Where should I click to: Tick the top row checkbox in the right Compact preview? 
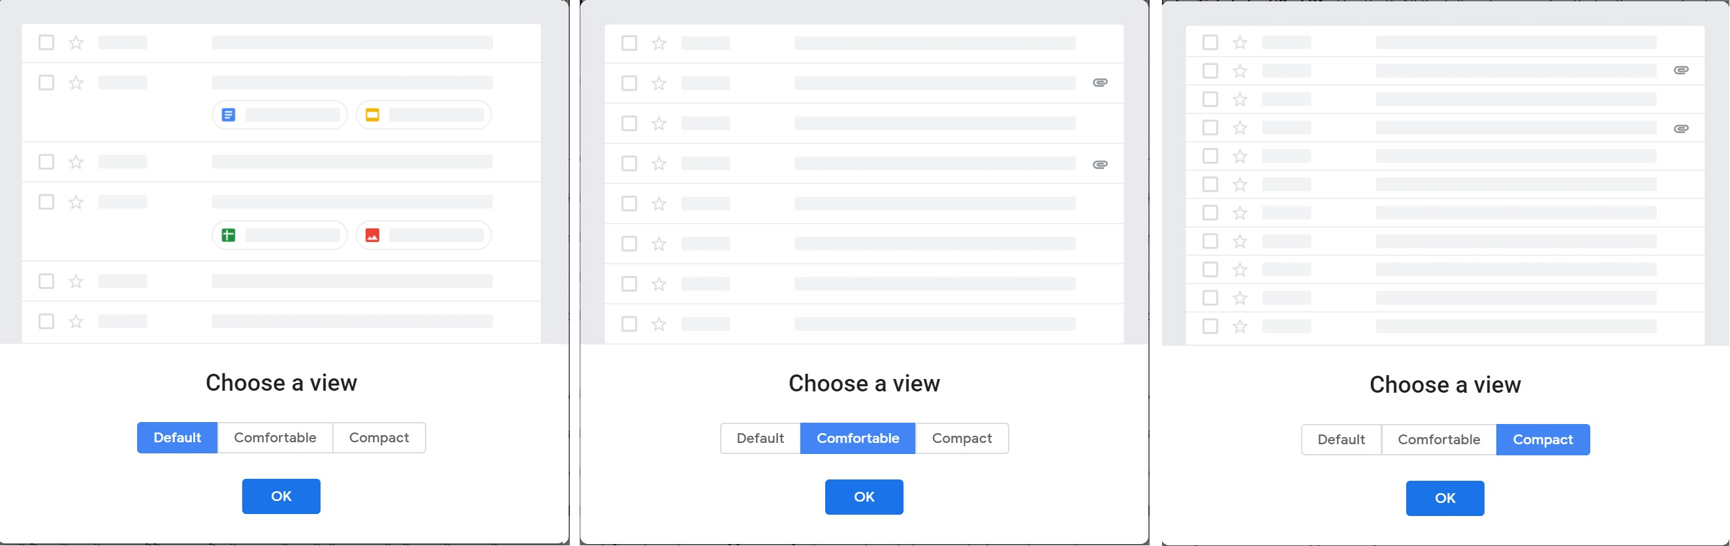click(1210, 43)
